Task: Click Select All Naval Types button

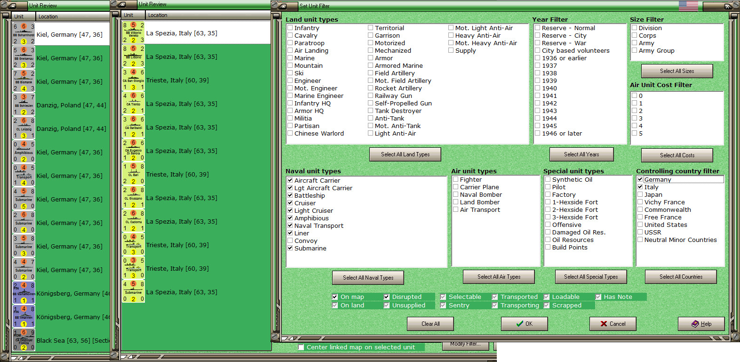Action: 368,278
